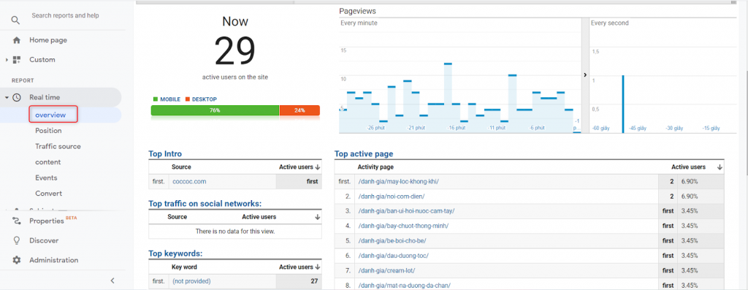Screen dimensions: 748x290
Task: Click the search magnifier icon
Action: click(x=16, y=20)
